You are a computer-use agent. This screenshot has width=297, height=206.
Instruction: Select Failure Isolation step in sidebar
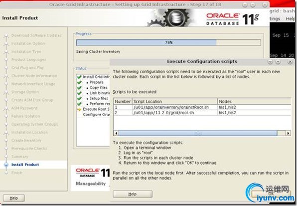[x=25, y=116]
